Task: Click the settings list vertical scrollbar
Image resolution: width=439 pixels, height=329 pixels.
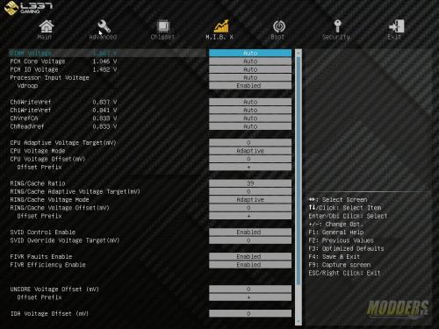Action: (299, 187)
